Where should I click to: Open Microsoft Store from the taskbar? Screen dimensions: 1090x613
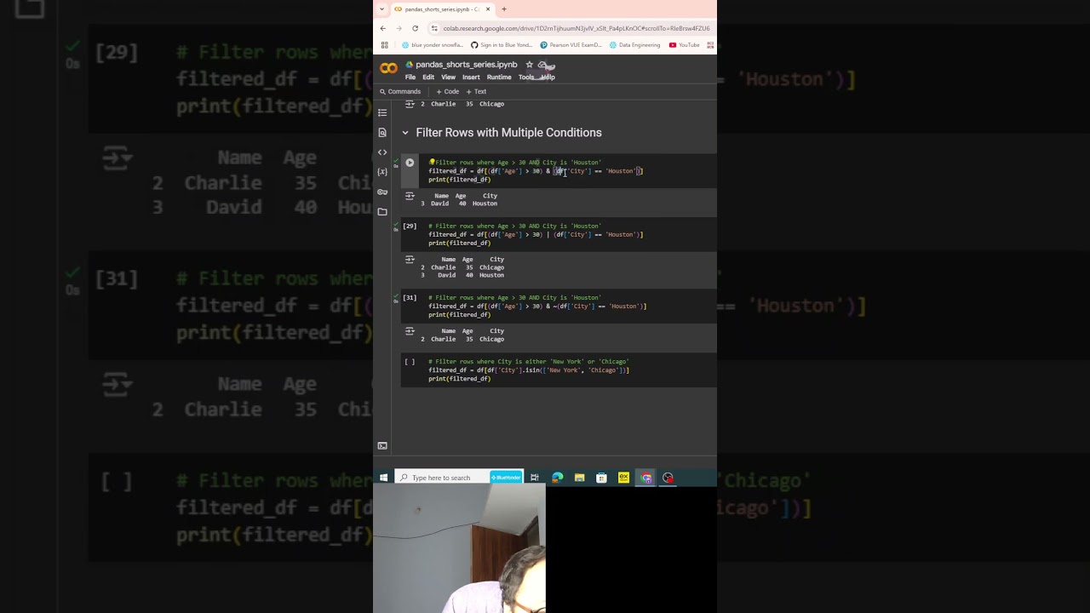point(601,478)
